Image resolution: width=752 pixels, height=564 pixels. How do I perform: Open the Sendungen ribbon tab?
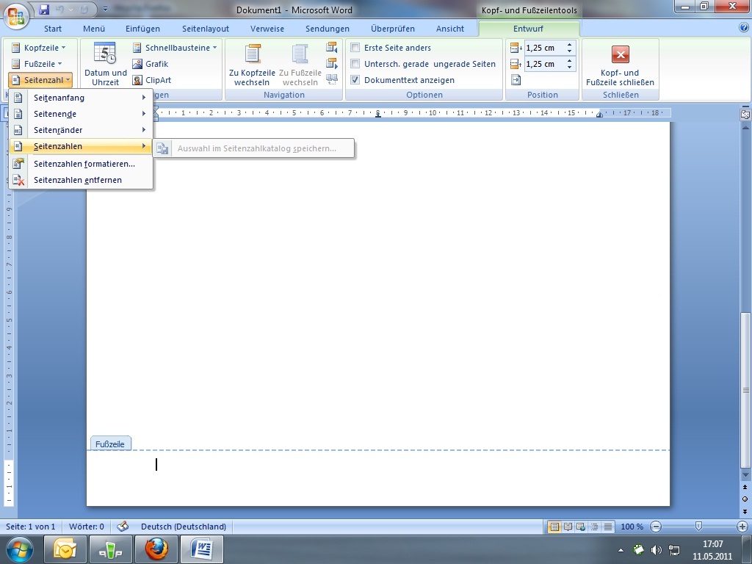pos(328,29)
